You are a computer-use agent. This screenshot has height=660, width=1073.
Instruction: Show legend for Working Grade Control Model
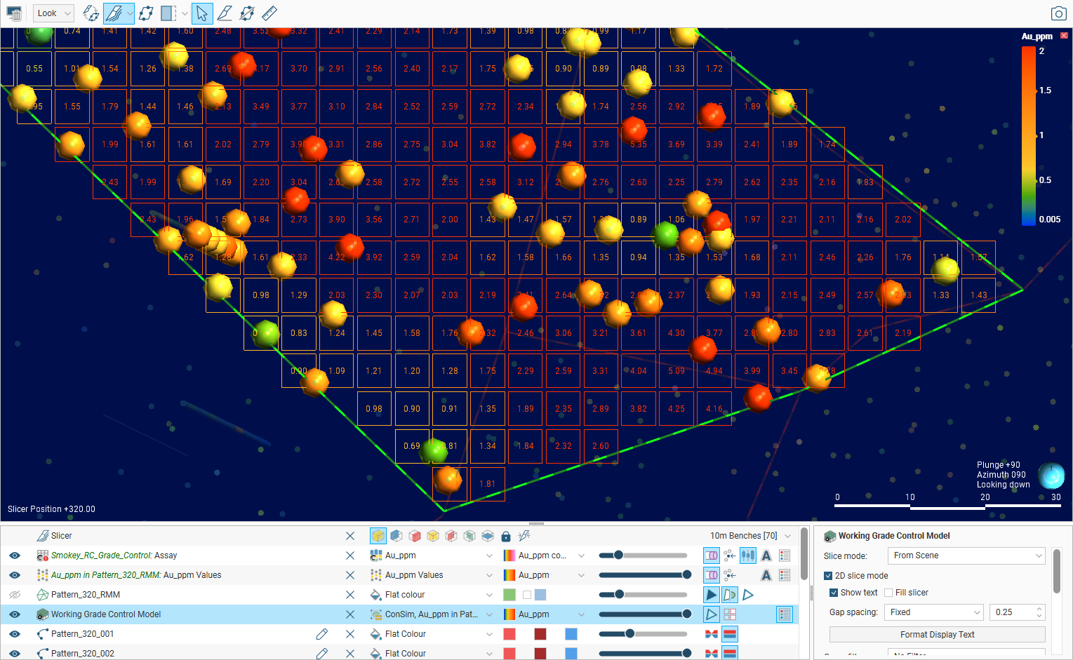coord(785,614)
